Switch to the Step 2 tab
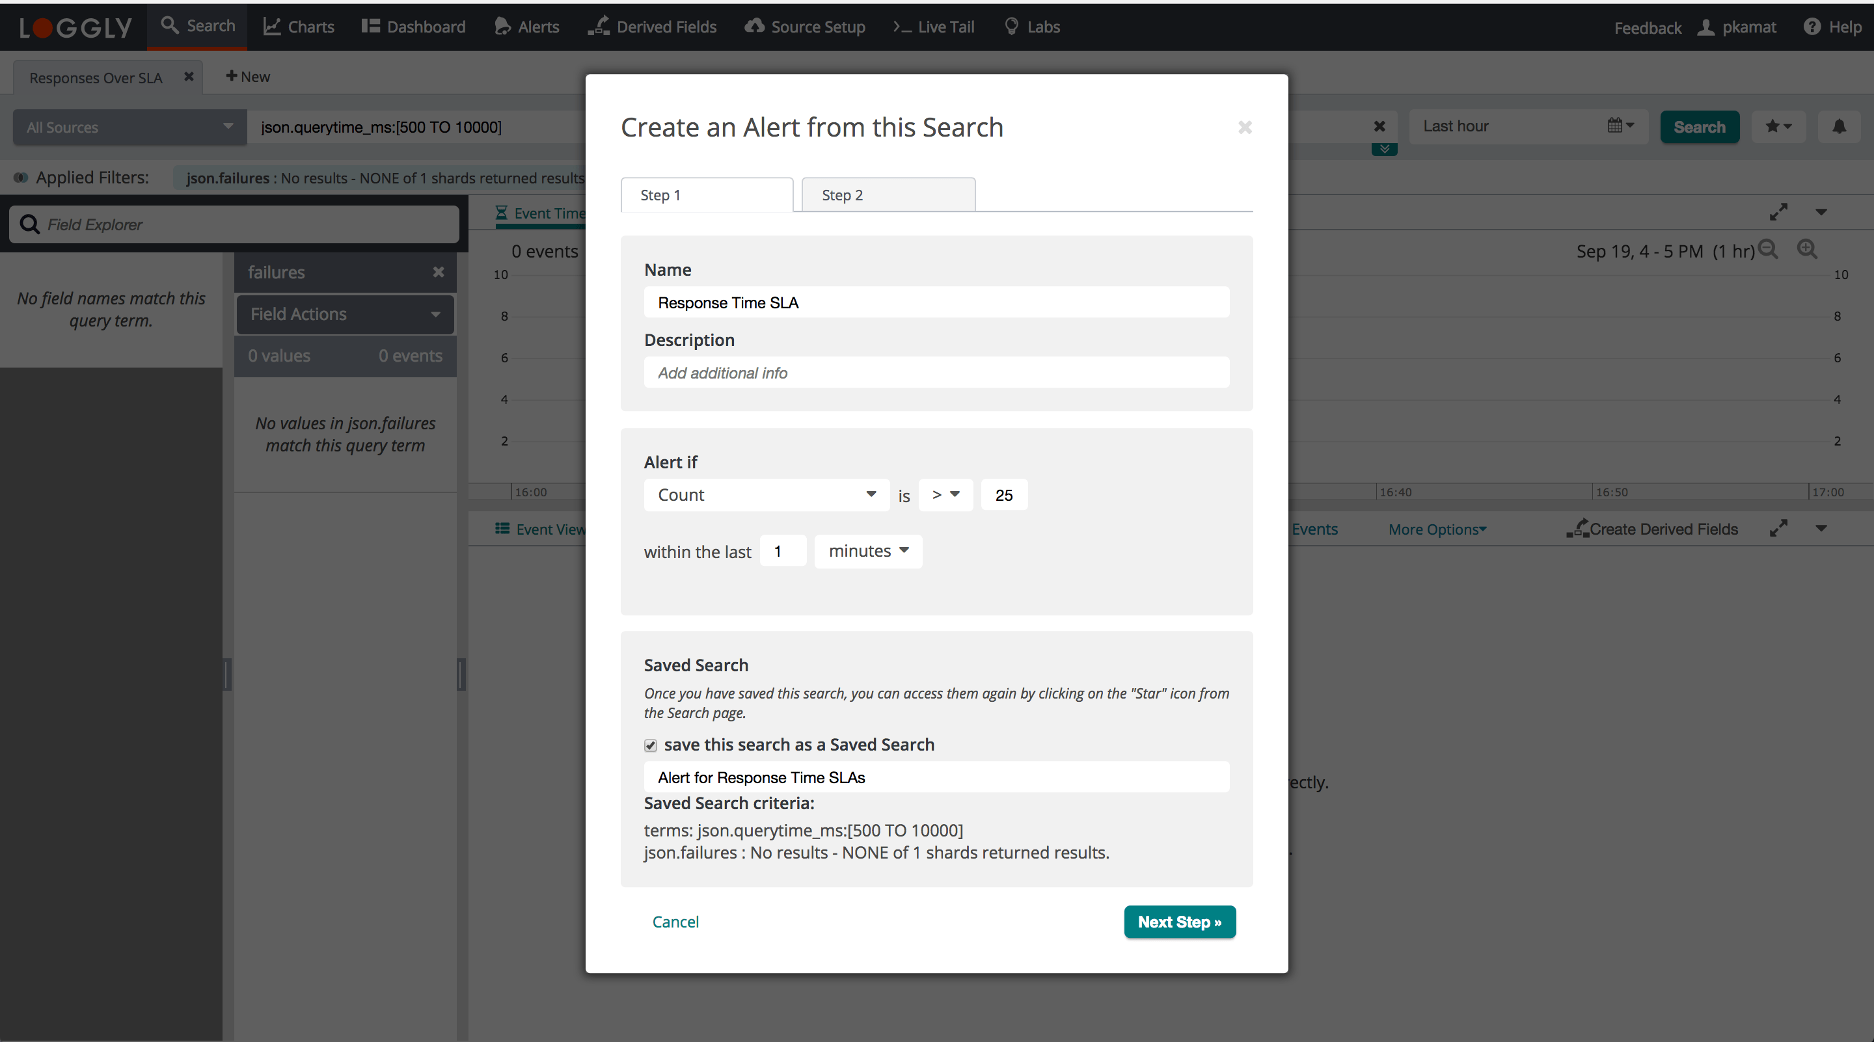The image size is (1874, 1042). (888, 195)
